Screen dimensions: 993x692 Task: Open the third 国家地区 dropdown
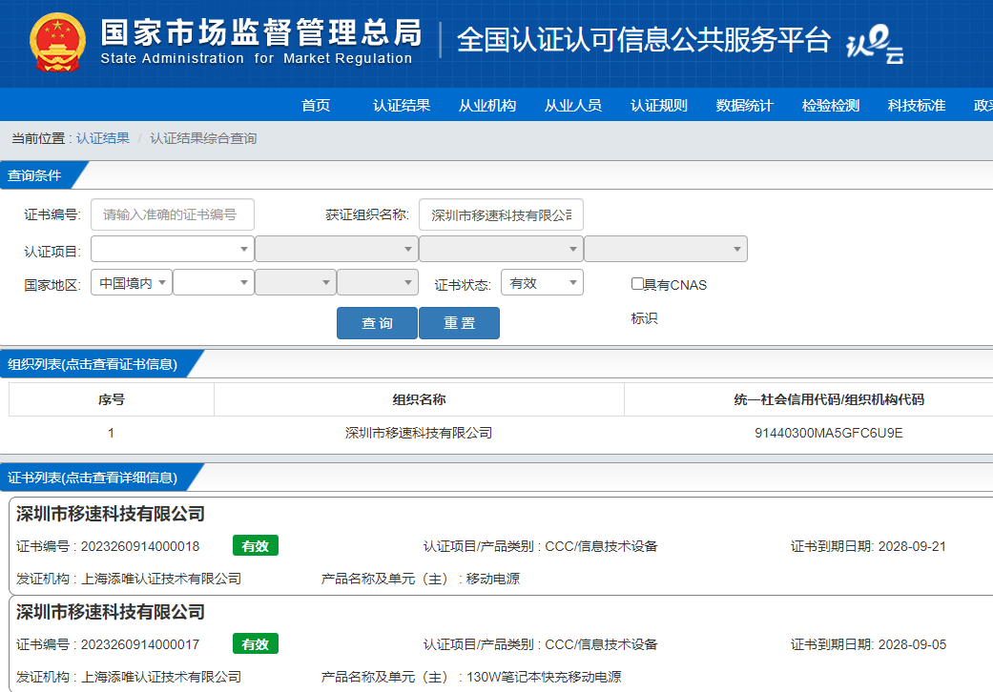pos(296,283)
